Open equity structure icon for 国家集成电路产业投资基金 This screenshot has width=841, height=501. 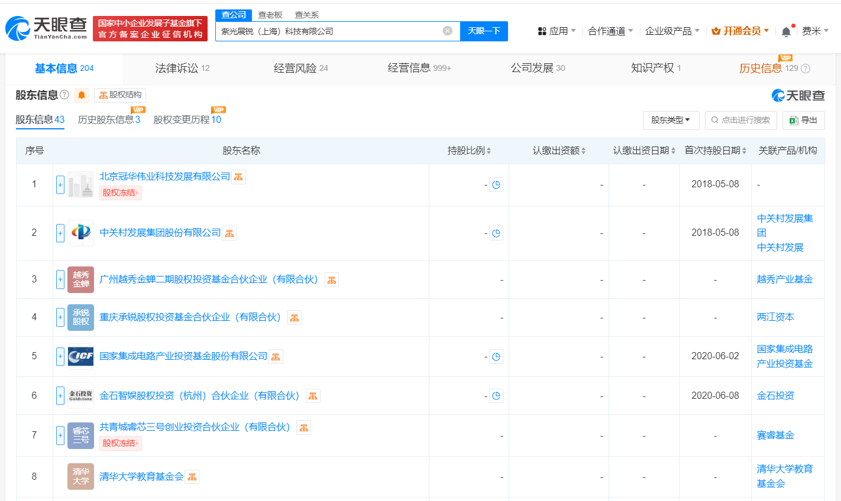click(276, 357)
